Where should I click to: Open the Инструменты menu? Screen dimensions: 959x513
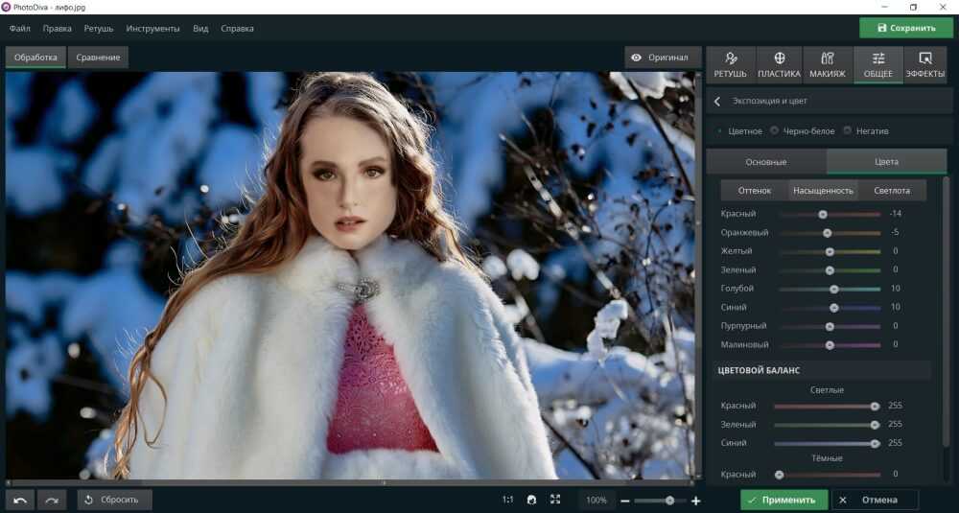pyautogui.click(x=152, y=28)
